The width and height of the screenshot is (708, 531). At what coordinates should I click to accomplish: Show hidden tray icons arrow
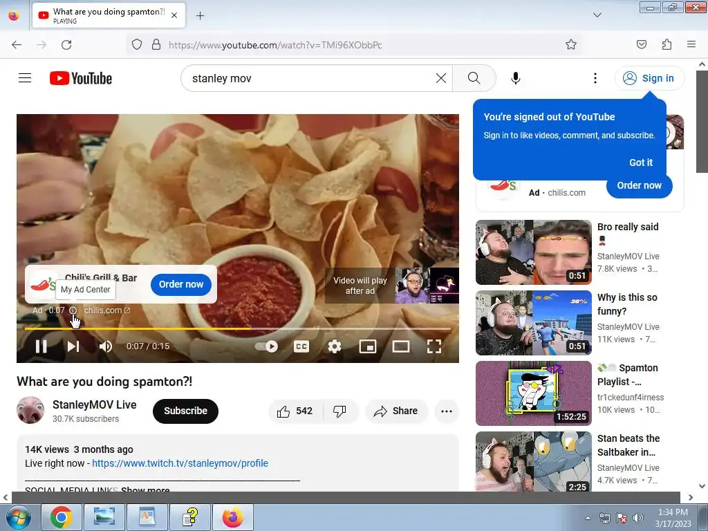point(588,518)
